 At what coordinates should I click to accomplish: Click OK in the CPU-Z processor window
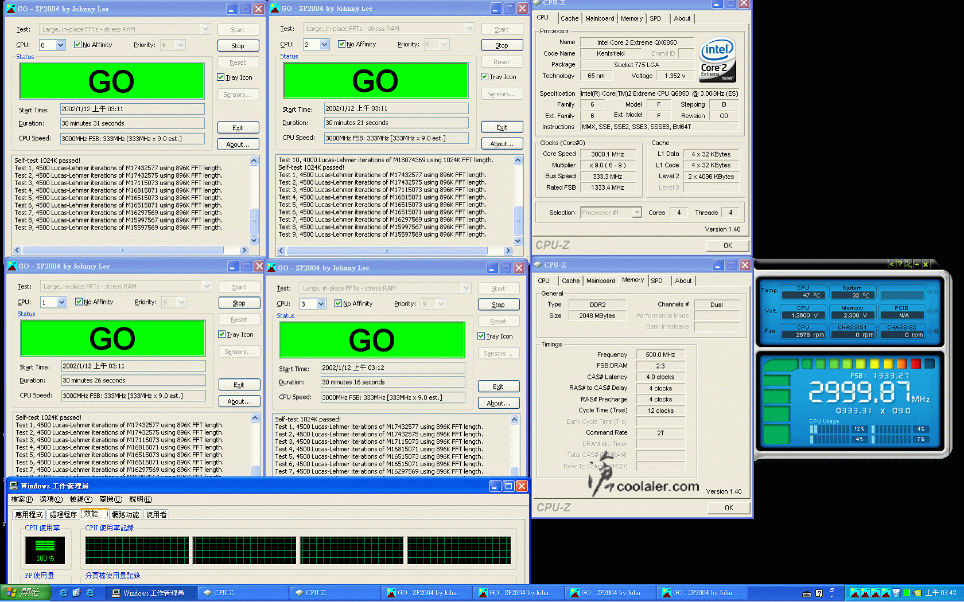pyautogui.click(x=728, y=245)
